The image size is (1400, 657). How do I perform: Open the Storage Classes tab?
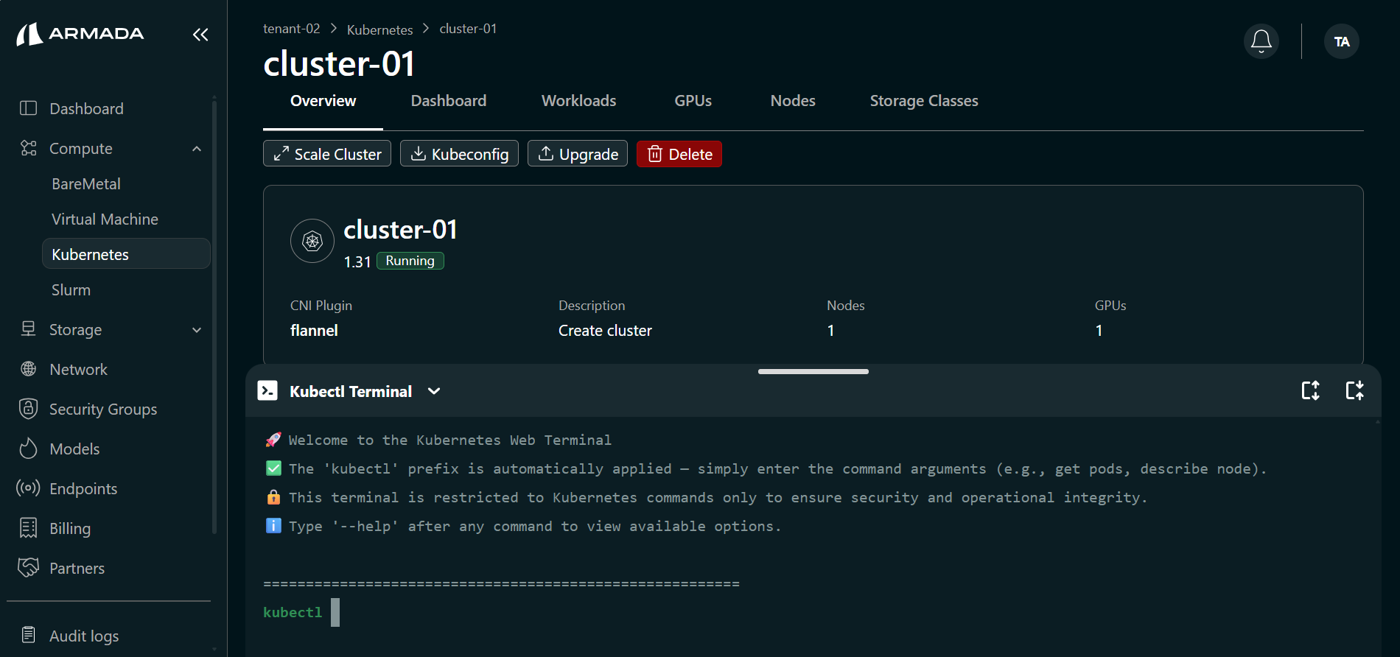tap(924, 101)
